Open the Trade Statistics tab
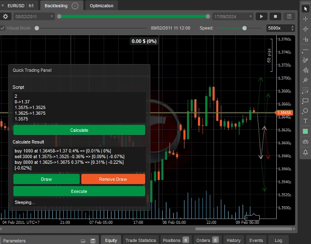 click(140, 240)
